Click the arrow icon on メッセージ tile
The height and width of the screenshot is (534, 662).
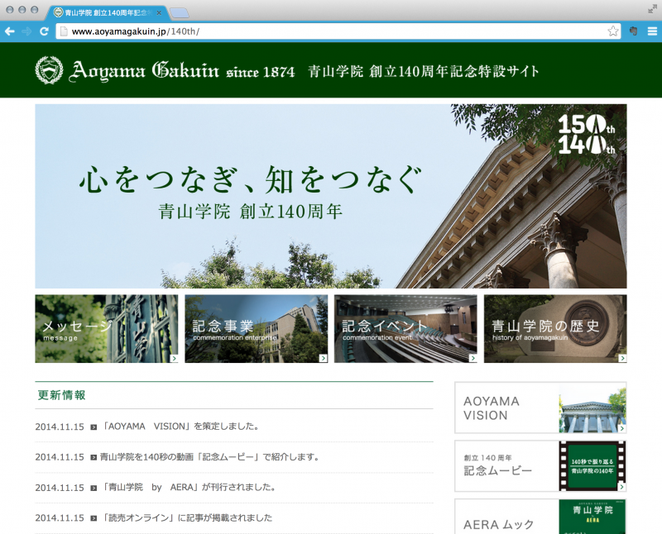pos(174,359)
